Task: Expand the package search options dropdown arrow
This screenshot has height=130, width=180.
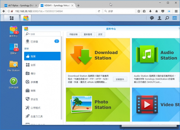Action: tap(29, 34)
